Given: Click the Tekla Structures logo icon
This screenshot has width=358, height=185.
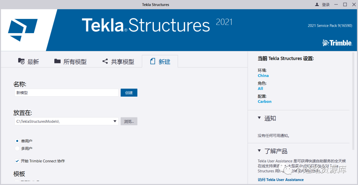Looking at the screenshot, I should pos(23,29).
